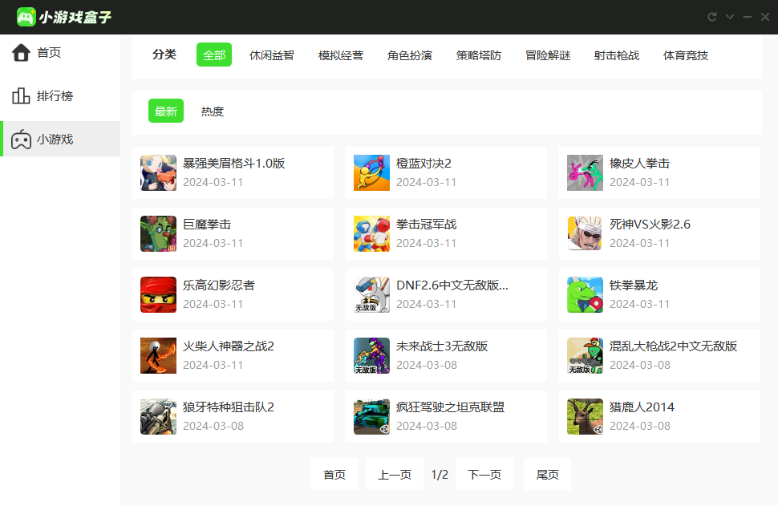778x506 pixels.
Task: Click the 铁拳暴龙 game icon
Action: pyautogui.click(x=585, y=294)
